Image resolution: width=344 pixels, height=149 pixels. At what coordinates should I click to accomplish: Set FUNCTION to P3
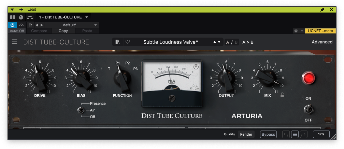tap(135, 69)
